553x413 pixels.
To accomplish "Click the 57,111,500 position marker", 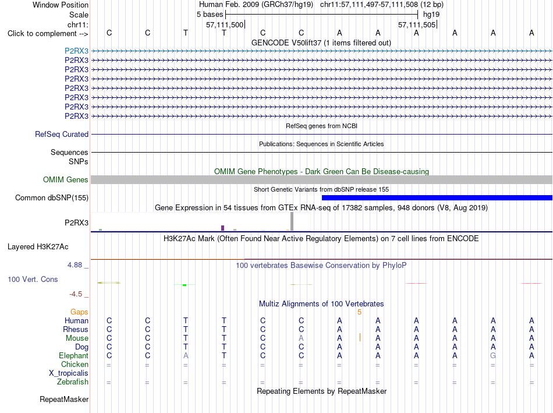I will (225, 24).
